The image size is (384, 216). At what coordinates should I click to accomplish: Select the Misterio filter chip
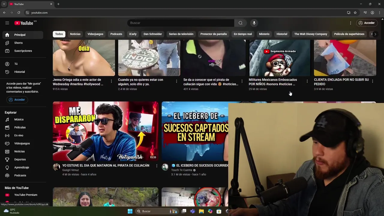pos(264,34)
